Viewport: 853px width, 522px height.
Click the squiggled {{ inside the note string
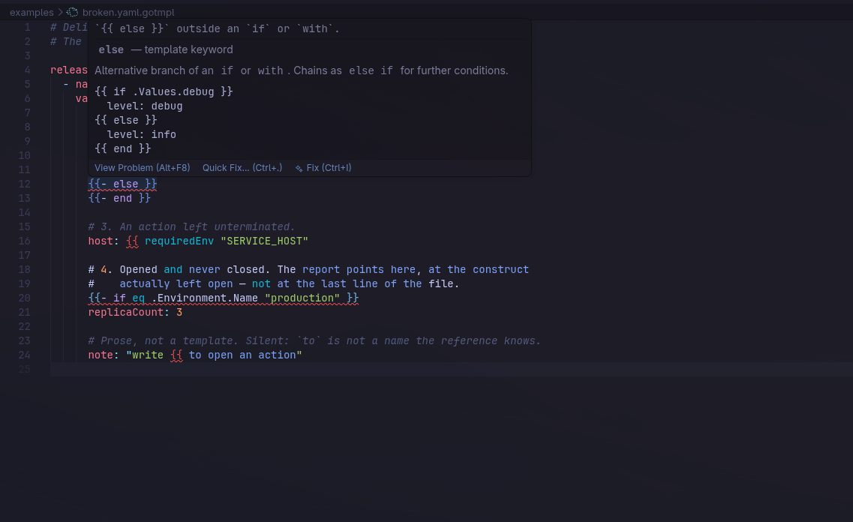point(176,355)
